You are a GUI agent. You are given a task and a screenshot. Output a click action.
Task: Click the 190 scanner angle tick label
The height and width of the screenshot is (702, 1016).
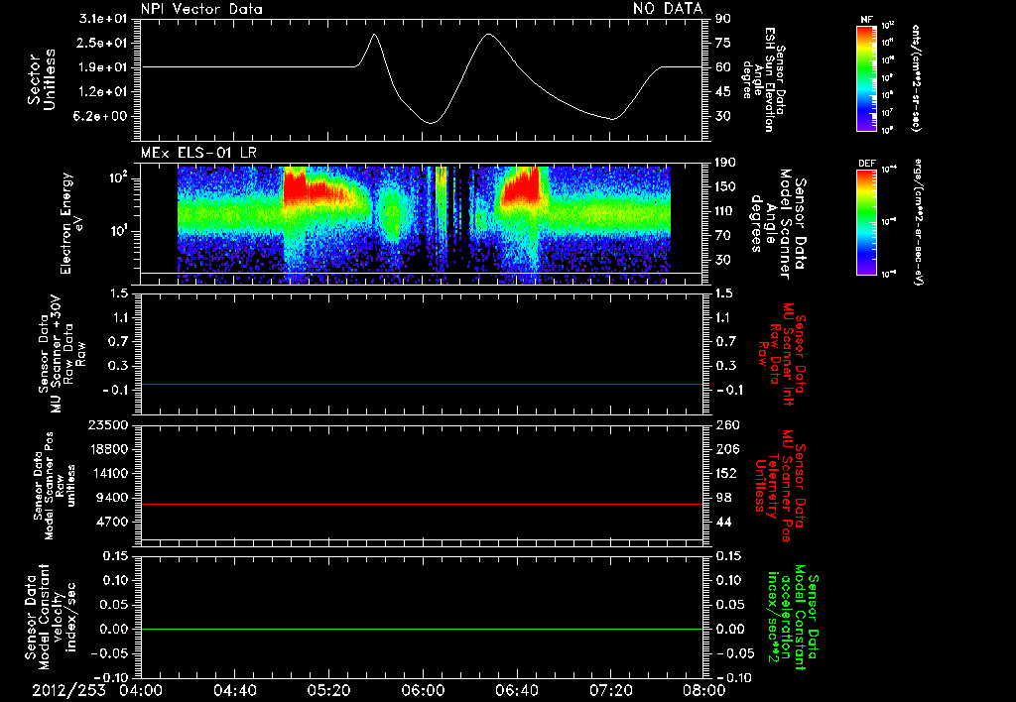pos(725,163)
